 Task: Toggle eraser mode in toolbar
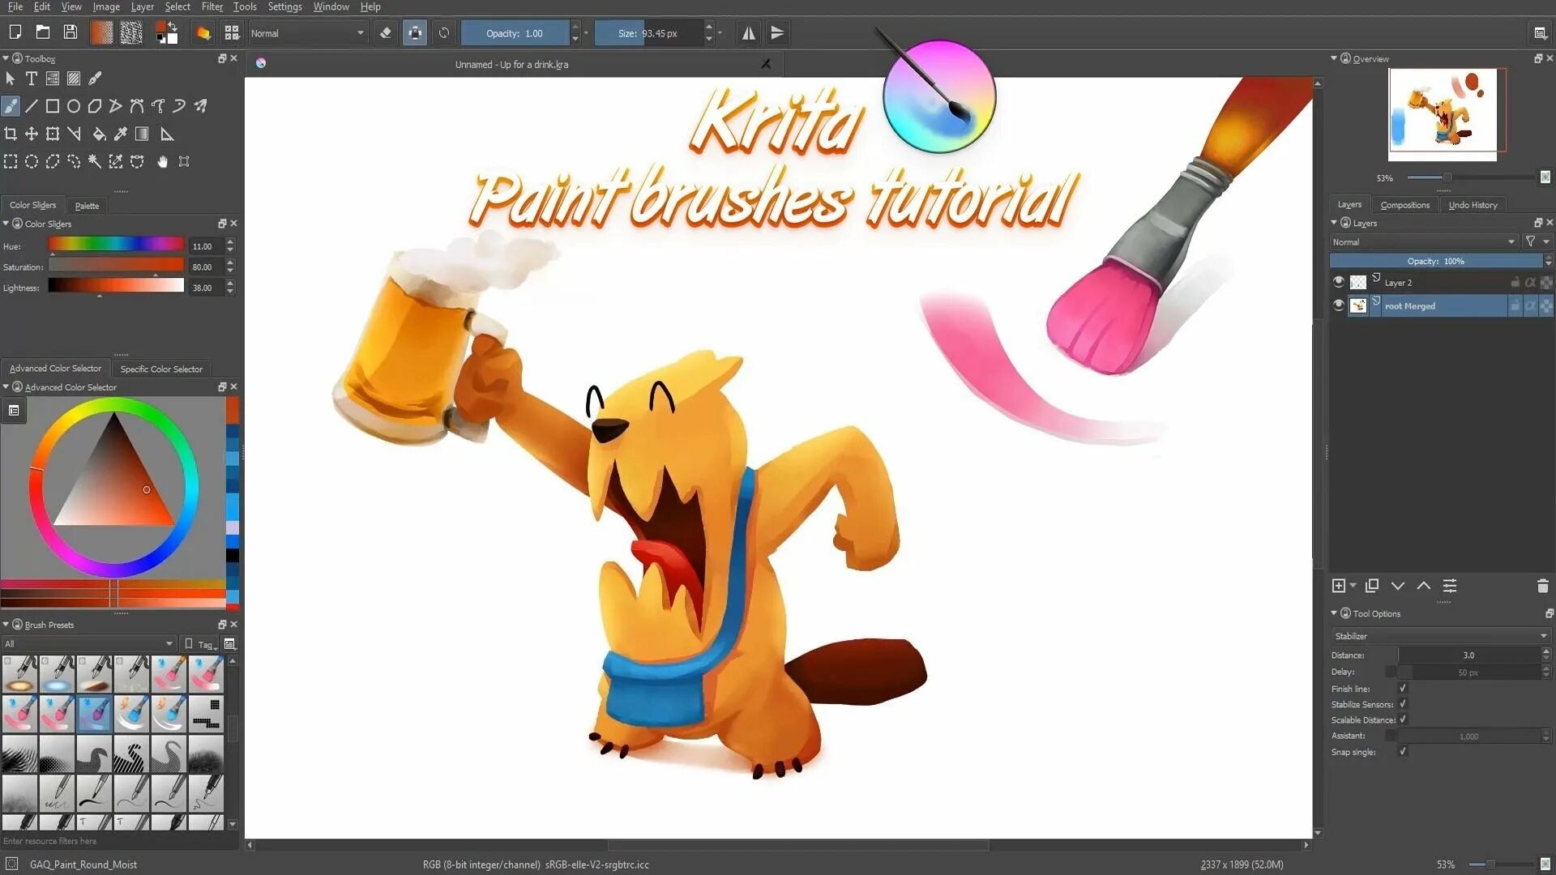click(x=386, y=33)
